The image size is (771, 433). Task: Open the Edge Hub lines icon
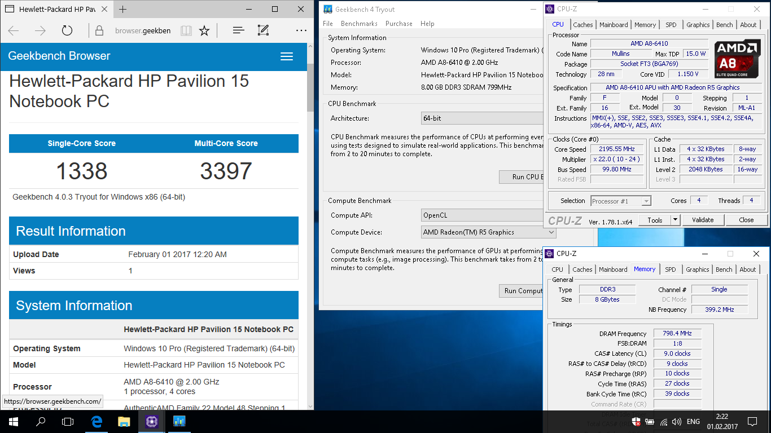coord(238,31)
